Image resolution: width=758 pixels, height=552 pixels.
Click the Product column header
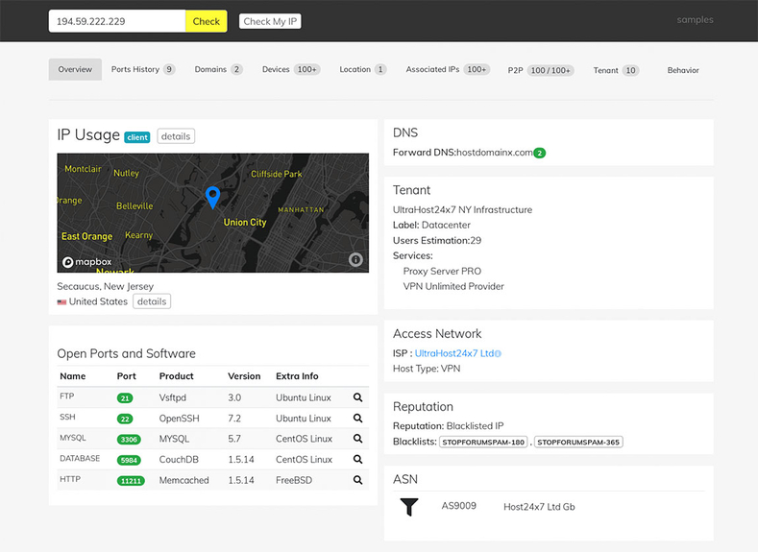click(177, 376)
